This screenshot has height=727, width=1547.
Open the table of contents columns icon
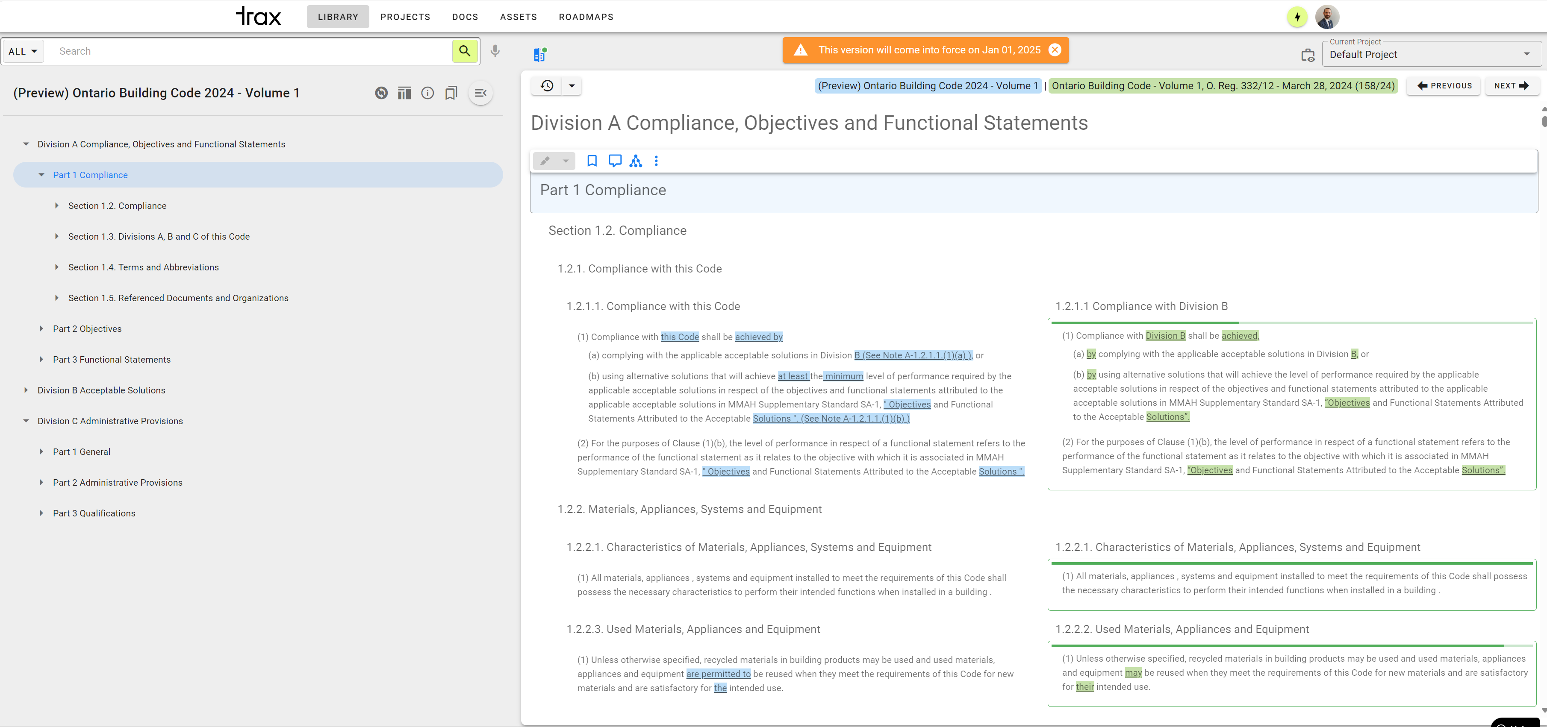(x=404, y=93)
